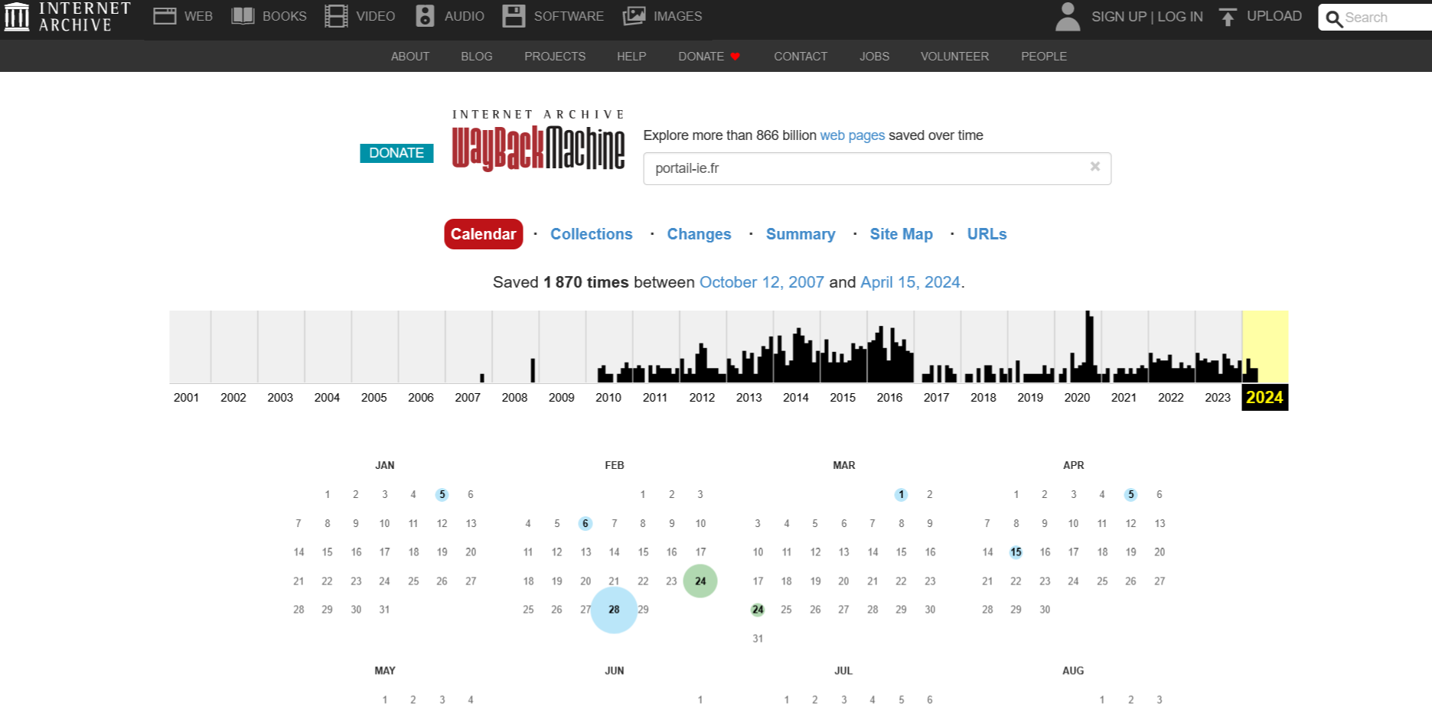Open the February 6 snapshot
This screenshot has height=716, width=1432.
coord(586,523)
